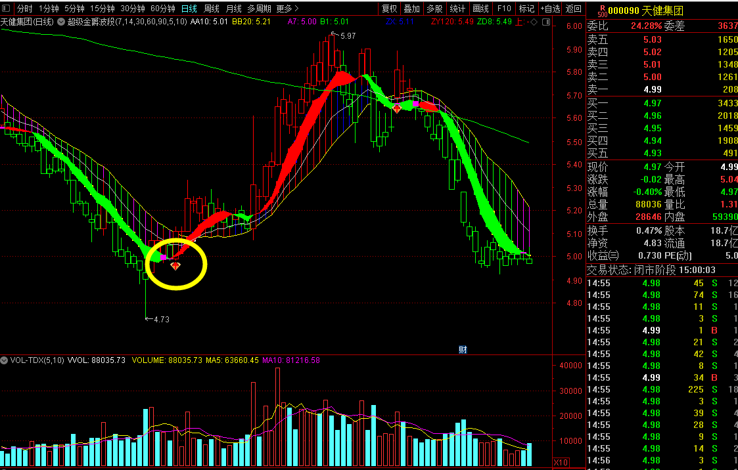Click the 14:56 4.98 trade row
The height and width of the screenshot is (470, 738).
click(662, 460)
